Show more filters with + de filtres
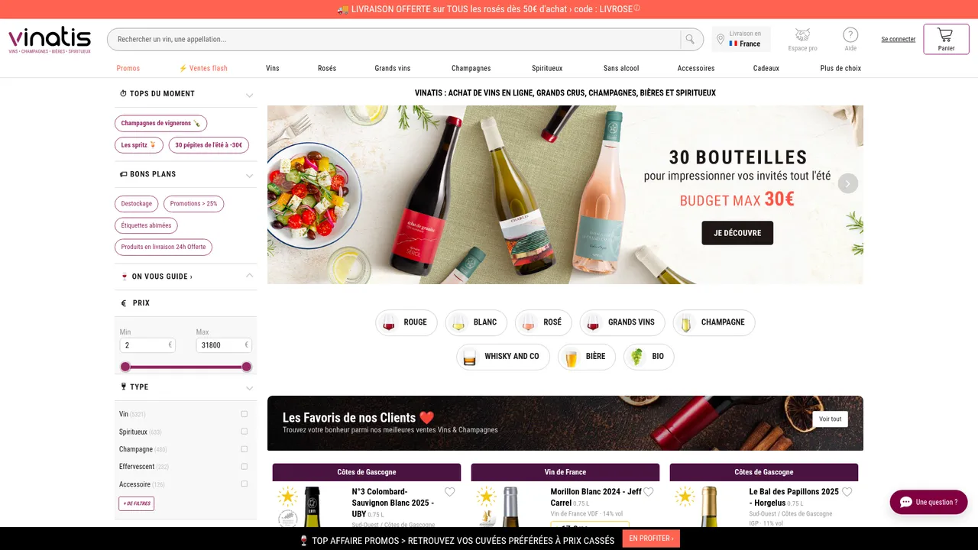 (x=137, y=503)
